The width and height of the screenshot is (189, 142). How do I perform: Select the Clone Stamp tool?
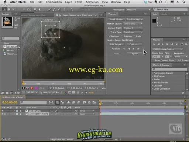54,9
